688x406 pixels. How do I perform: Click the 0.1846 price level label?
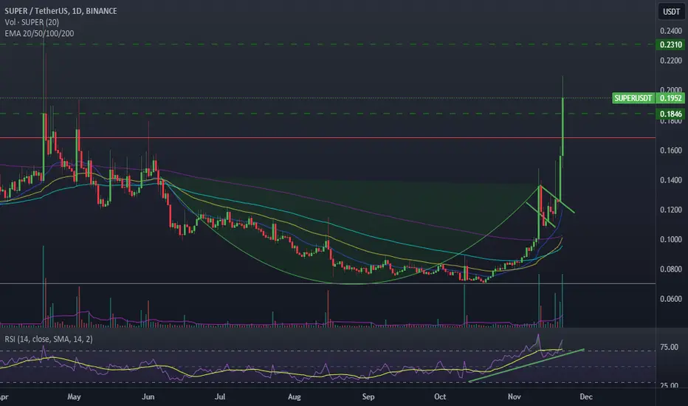670,114
